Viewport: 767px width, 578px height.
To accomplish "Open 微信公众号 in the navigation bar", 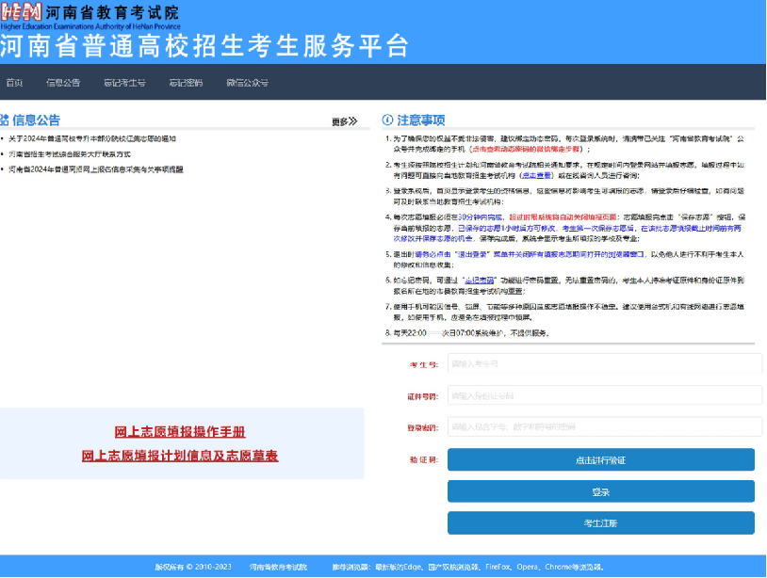I will [x=247, y=83].
